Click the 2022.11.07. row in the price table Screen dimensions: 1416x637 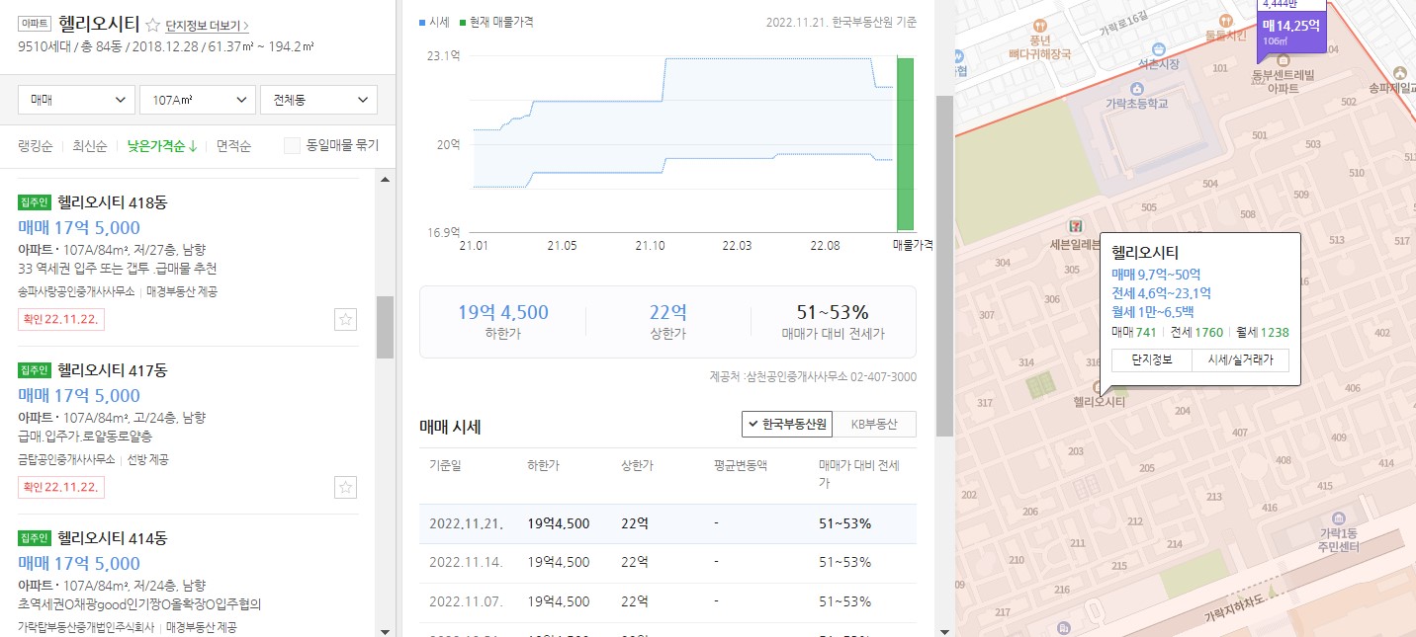pyautogui.click(x=667, y=601)
